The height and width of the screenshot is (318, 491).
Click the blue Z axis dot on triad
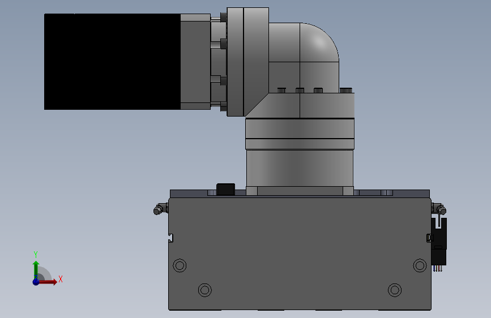tap(36, 282)
